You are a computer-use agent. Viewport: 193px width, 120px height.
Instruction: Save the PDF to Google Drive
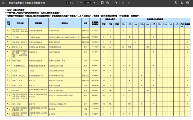[176, 3]
